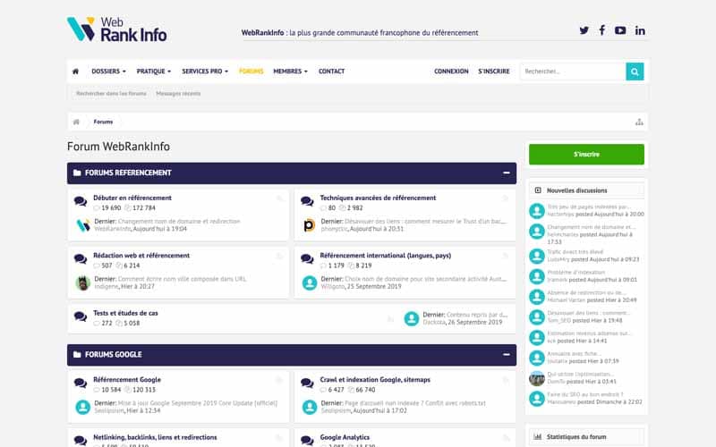Viewport: 716px width, 447px height.
Task: Click the Forums breadcrumb link
Action: 103,122
